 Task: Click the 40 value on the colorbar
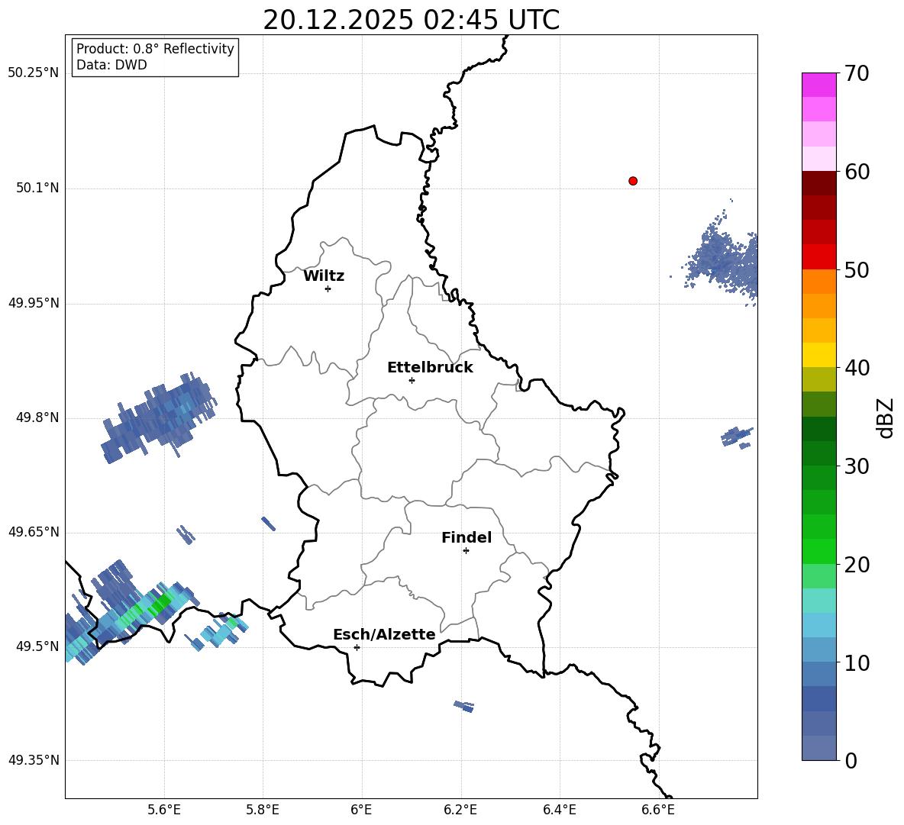(857, 368)
